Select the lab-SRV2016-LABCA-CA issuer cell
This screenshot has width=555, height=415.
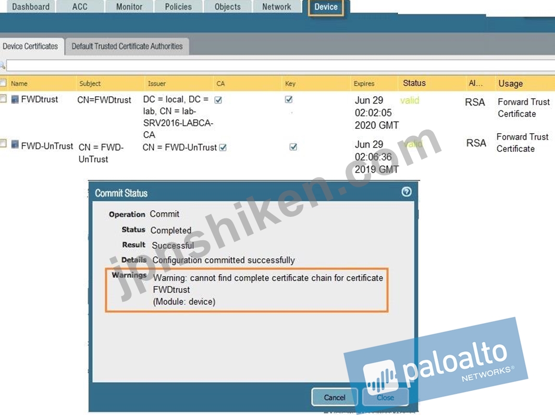click(x=178, y=117)
